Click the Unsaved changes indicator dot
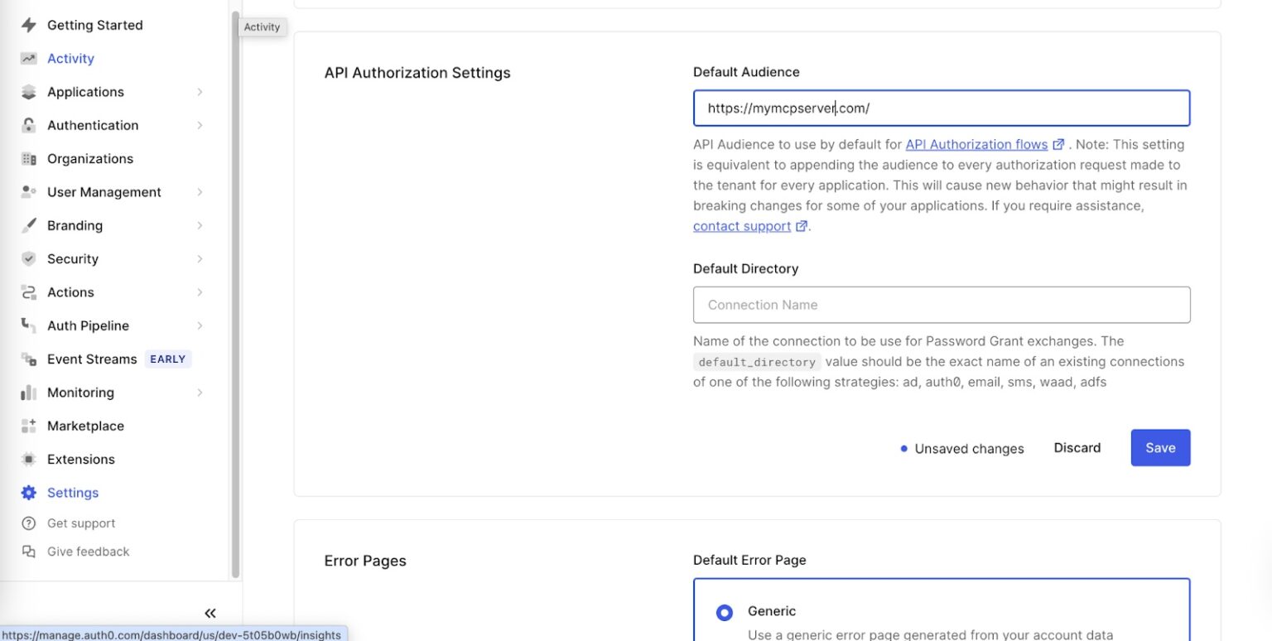Image resolution: width=1272 pixels, height=641 pixels. (x=903, y=448)
